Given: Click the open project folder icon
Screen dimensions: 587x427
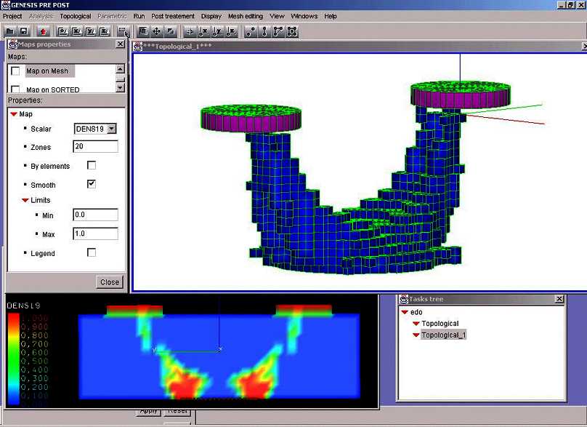Looking at the screenshot, I should tap(9, 31).
